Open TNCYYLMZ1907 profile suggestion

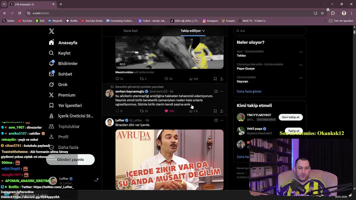point(259,115)
